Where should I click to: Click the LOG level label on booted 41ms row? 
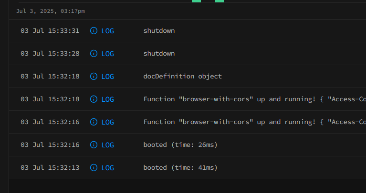(107, 168)
